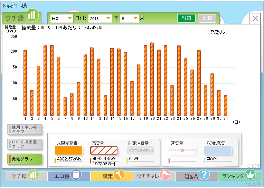This screenshot has height=188, width=264.
Task: Click the 買電量 label
Action: 177,143
